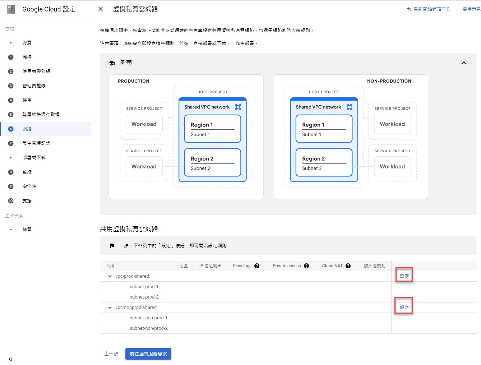This screenshot has width=481, height=365.
Task: Go to step 2 使用者與群組
Action: point(36,71)
